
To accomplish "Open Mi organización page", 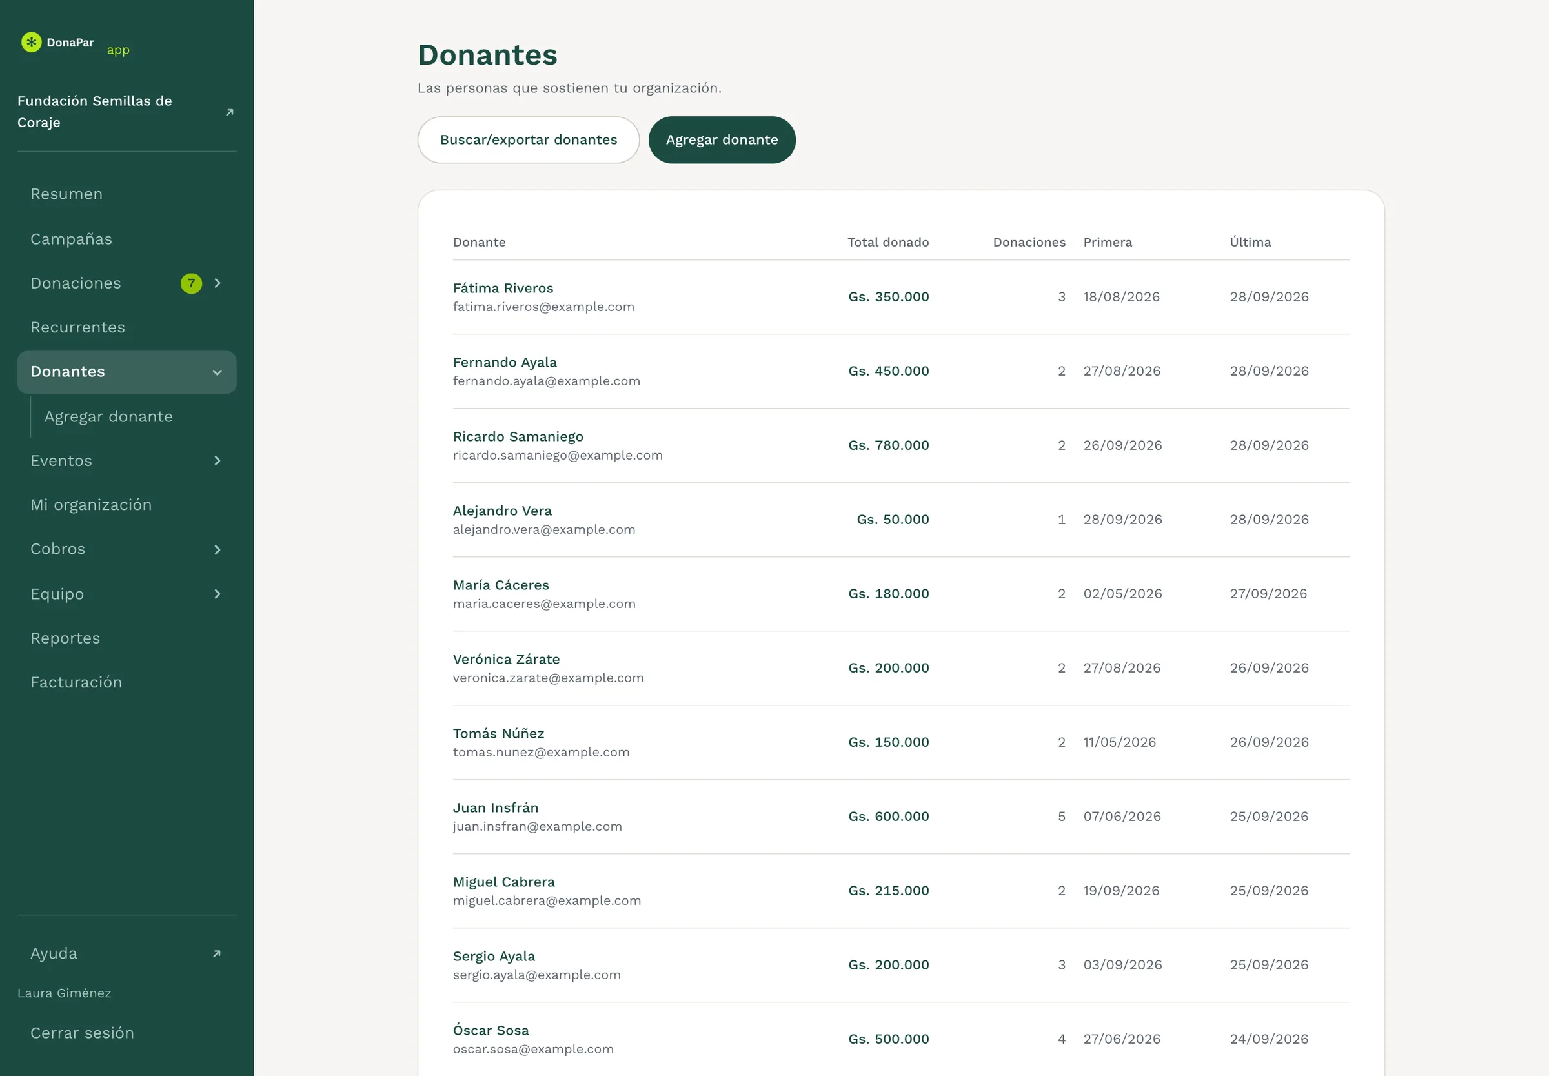I will tap(127, 505).
